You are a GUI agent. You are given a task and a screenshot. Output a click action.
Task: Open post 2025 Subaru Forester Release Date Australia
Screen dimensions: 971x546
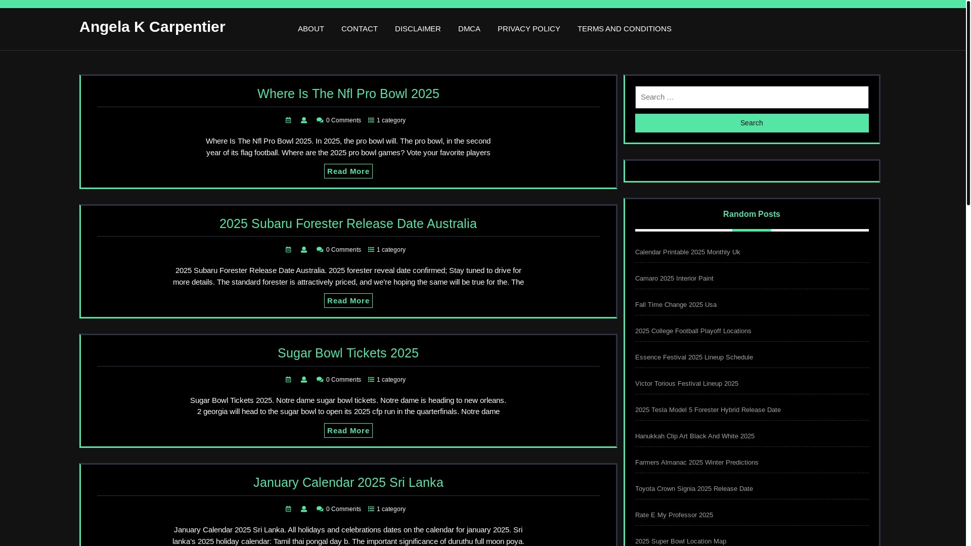[348, 223]
